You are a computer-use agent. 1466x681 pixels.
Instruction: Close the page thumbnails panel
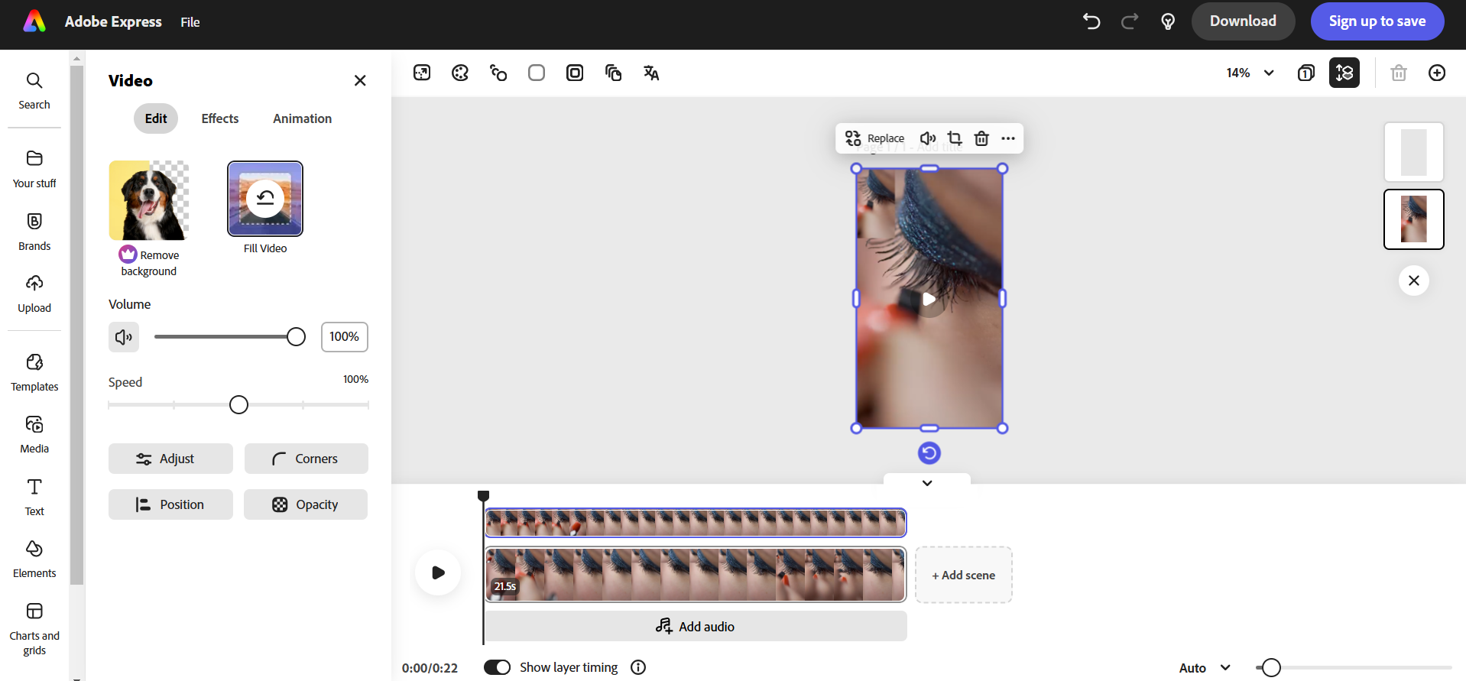click(x=1414, y=281)
